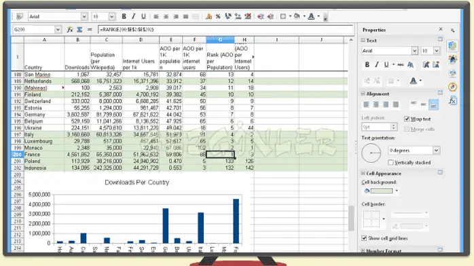This screenshot has width=474, height=266.
Task: Center vertically in Alignment panel
Action: pos(423,104)
